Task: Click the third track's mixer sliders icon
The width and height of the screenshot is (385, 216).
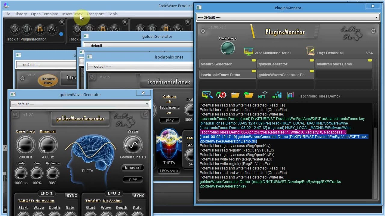Action: (166, 29)
